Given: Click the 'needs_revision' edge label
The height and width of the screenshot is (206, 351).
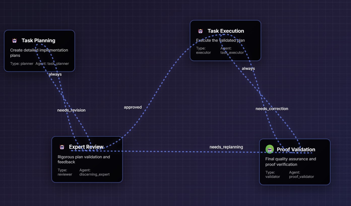Looking at the screenshot, I should 71,110.
